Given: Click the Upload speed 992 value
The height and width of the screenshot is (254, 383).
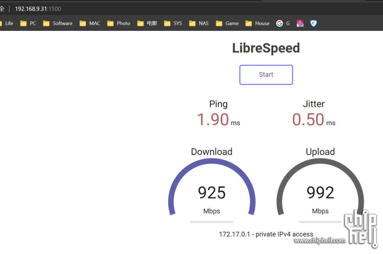Looking at the screenshot, I should 320,193.
